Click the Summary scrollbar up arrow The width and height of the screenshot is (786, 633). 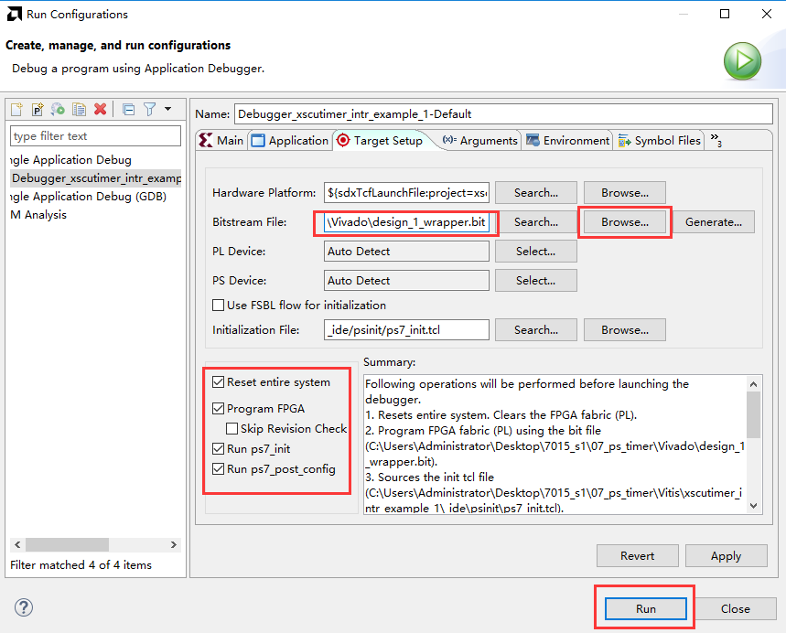[x=753, y=384]
